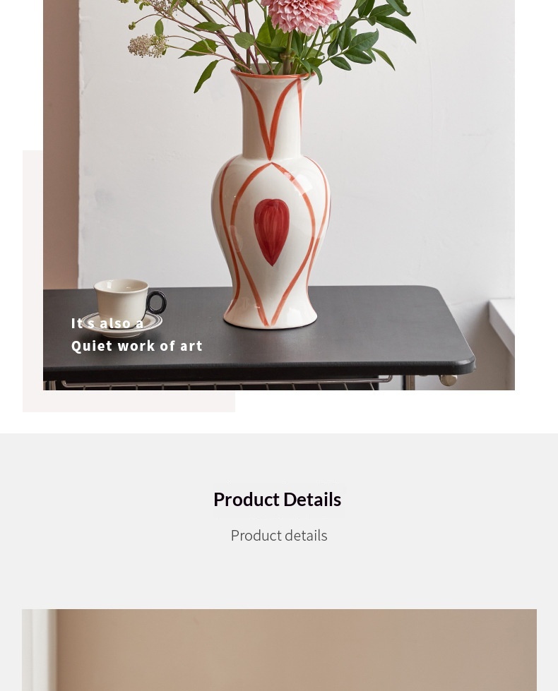Click the "It's also a" caption line
The image size is (558, 691).
click(107, 323)
